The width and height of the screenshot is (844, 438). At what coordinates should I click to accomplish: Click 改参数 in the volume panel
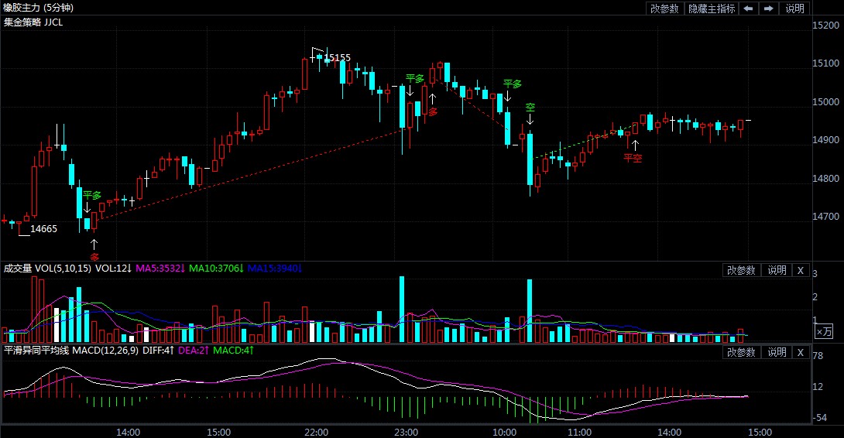(x=741, y=271)
